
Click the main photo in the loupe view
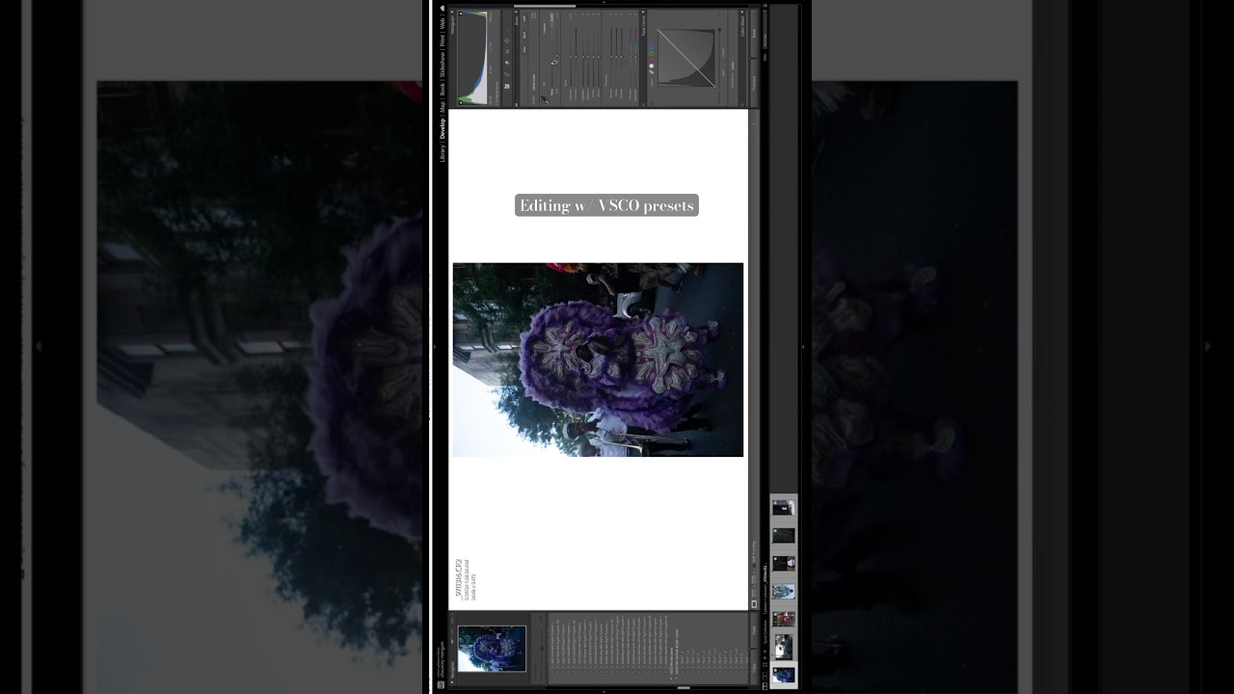598,360
